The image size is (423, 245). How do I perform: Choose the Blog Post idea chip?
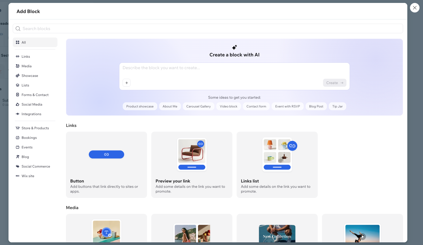pyautogui.click(x=316, y=106)
